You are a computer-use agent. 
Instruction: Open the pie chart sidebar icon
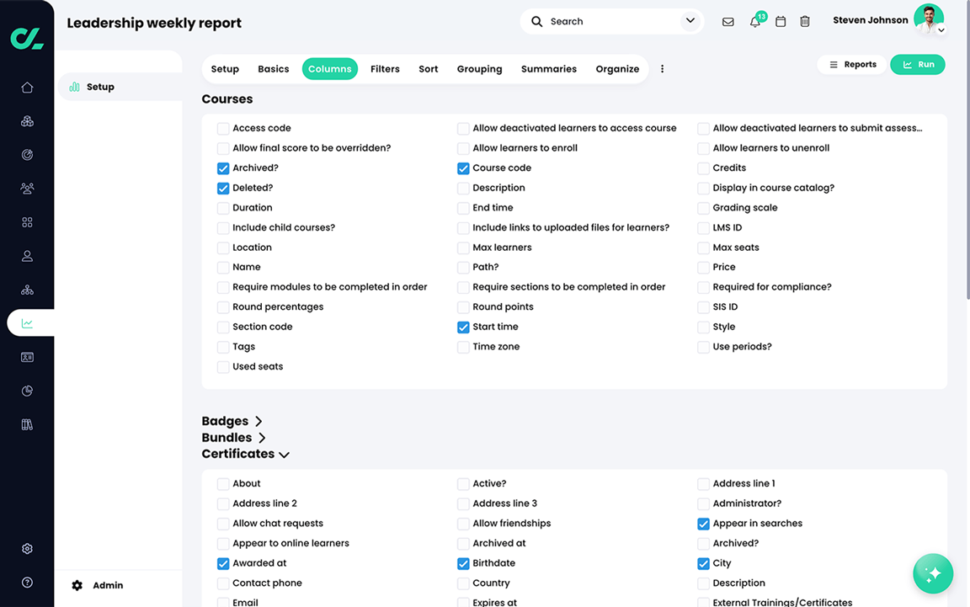(x=27, y=391)
